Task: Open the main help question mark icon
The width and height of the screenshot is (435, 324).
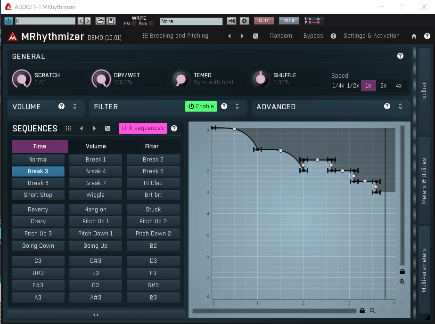Action: point(427,36)
